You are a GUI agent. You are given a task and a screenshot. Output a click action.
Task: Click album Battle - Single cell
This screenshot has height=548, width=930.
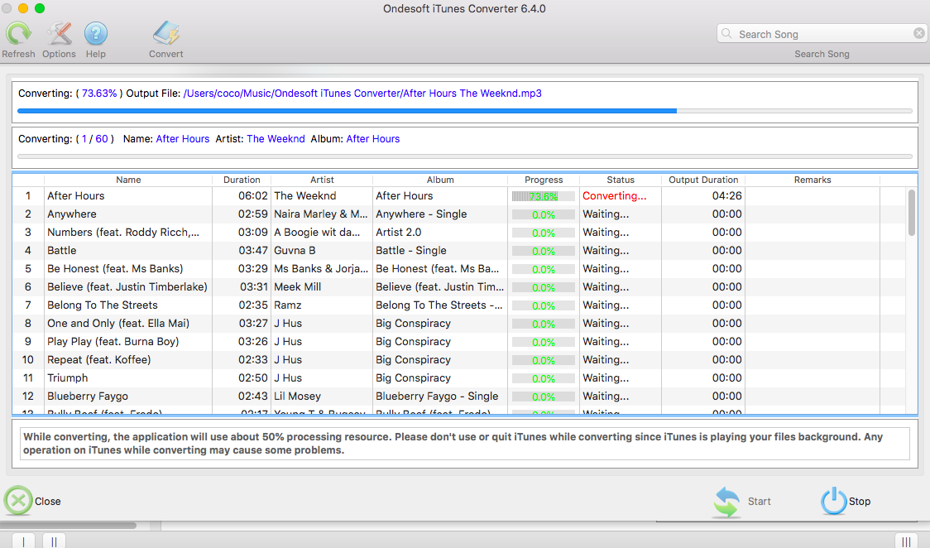point(411,250)
